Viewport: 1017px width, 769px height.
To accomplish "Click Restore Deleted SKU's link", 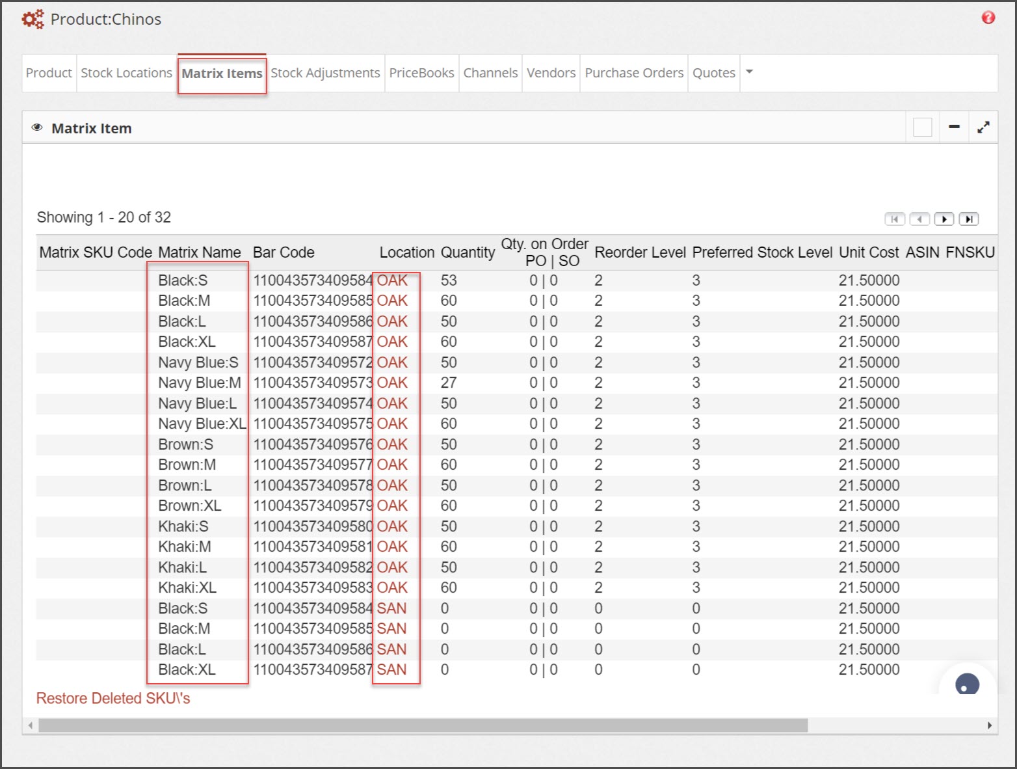I will (x=113, y=698).
